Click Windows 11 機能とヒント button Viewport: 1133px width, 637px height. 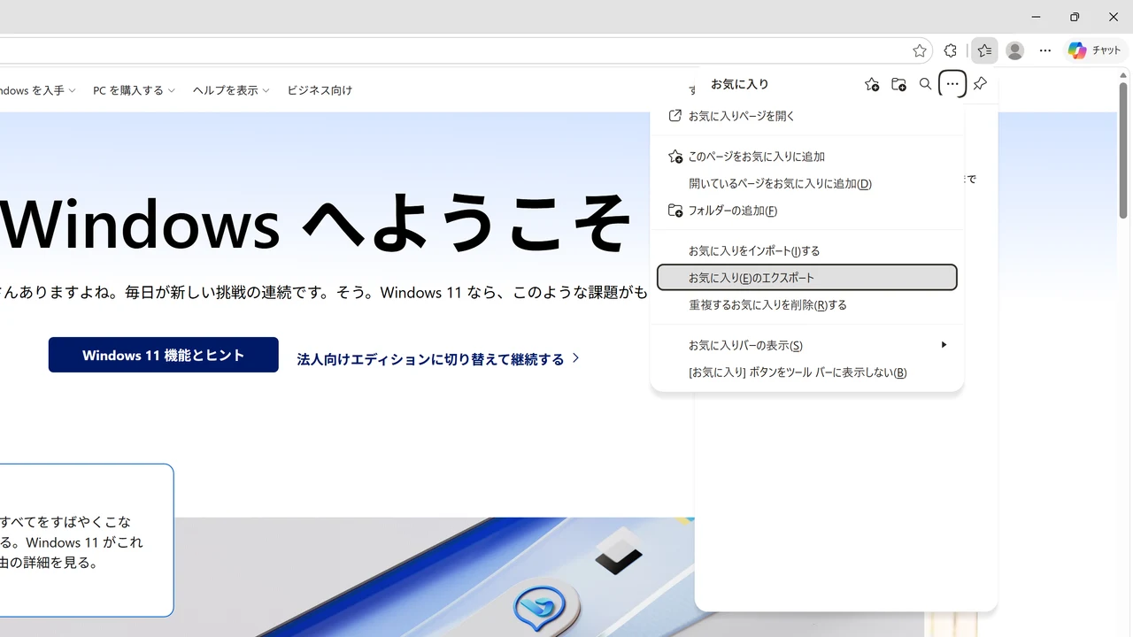coord(164,355)
